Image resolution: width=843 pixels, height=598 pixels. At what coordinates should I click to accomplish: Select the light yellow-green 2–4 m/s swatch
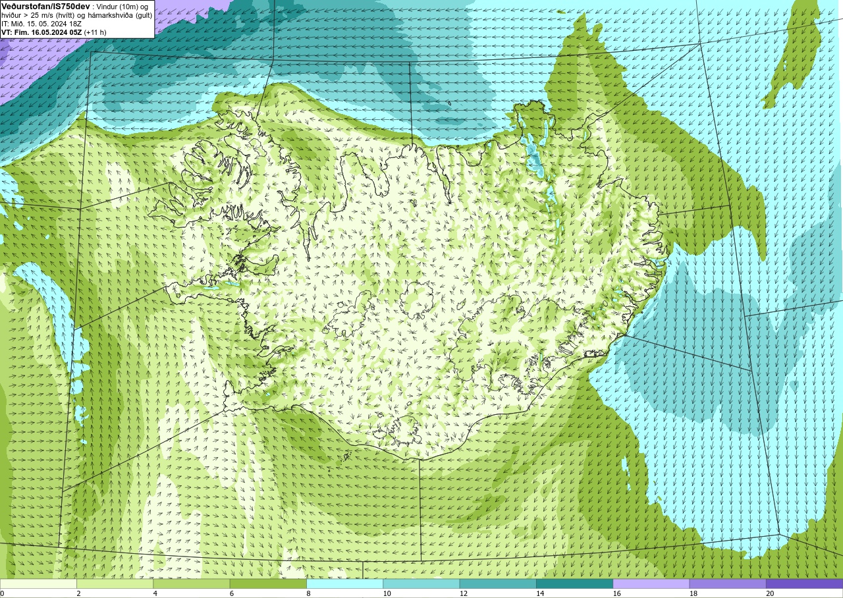tap(115, 584)
